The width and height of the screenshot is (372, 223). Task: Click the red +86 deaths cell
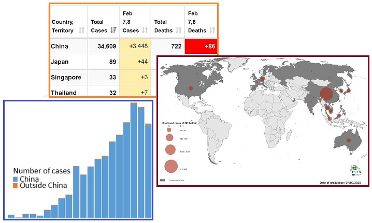click(x=201, y=47)
